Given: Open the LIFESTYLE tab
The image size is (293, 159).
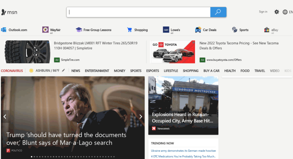Looking at the screenshot, I should click(171, 71).
